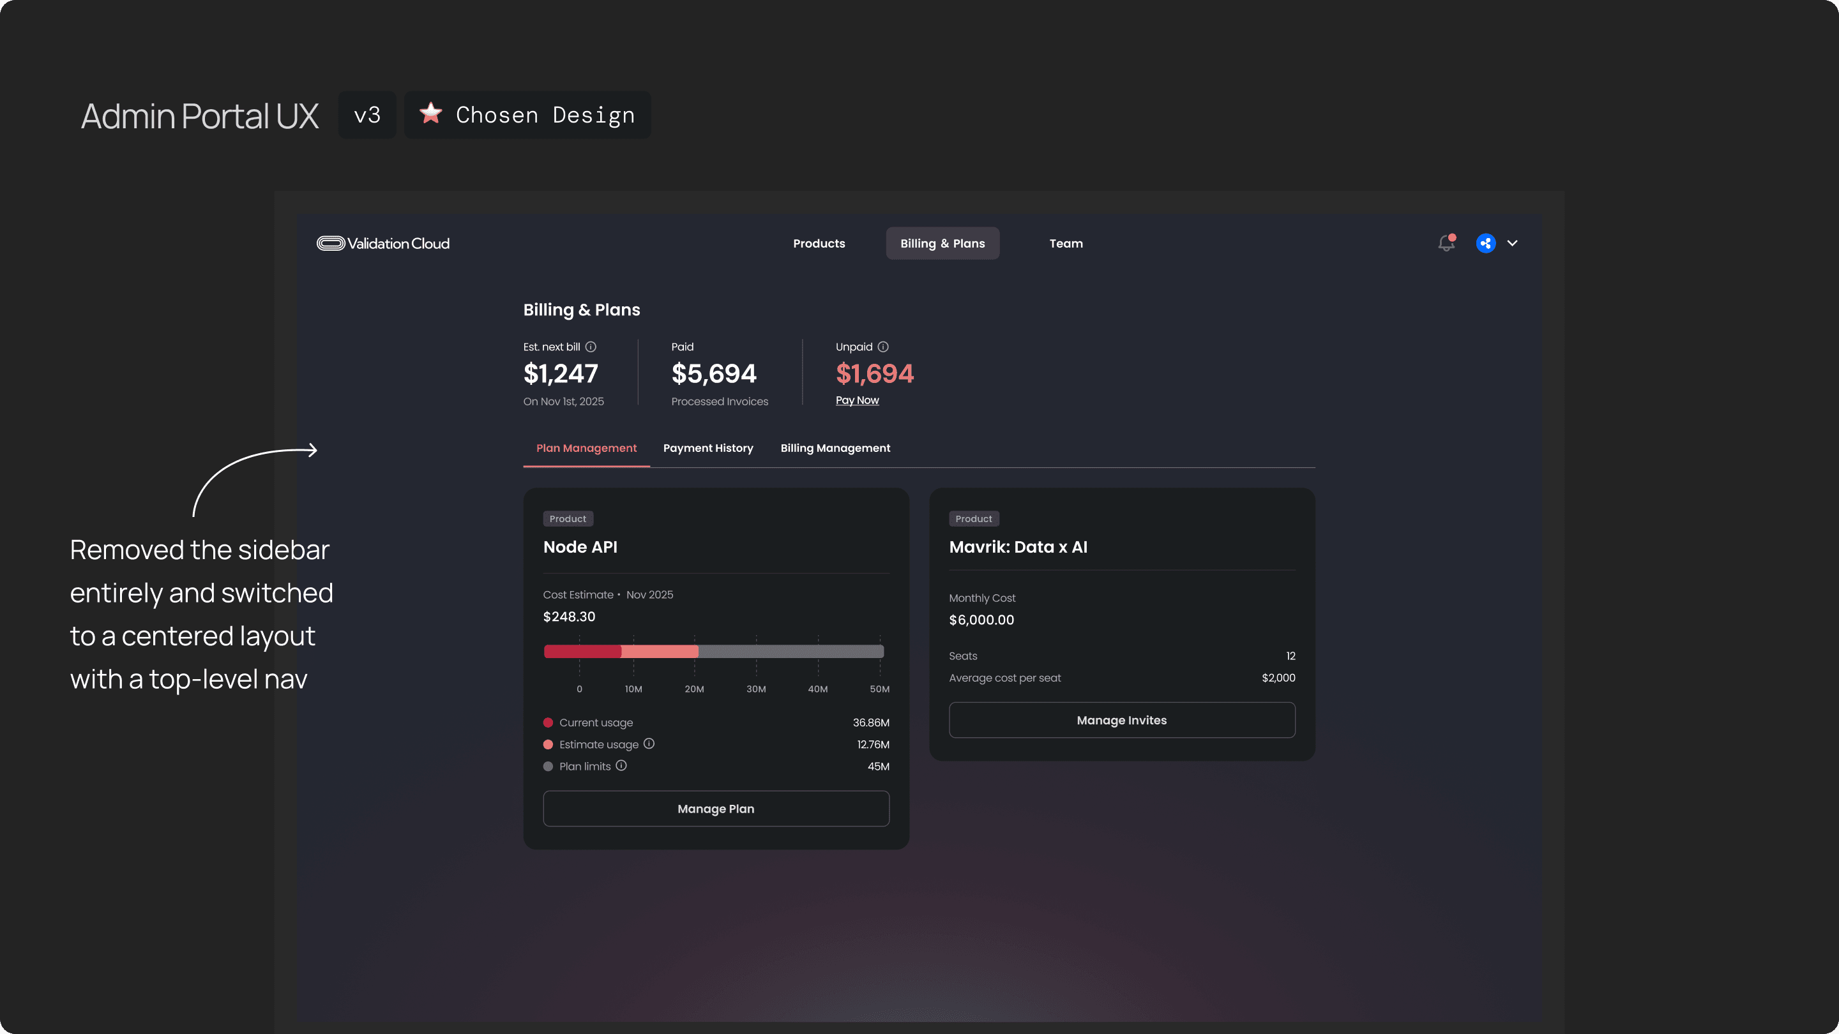Switch to the Payment History tab
The image size is (1839, 1034).
pyautogui.click(x=708, y=448)
